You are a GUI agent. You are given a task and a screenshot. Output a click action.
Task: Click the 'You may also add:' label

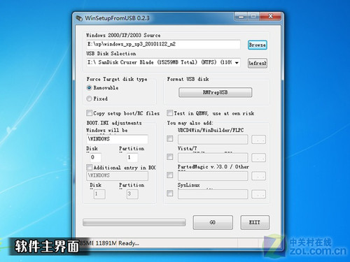pos(190,123)
